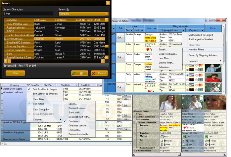Viewport: 231px width, 157px height.
Task: Choose Clear Group By in Company menu
Action: click(x=45, y=110)
